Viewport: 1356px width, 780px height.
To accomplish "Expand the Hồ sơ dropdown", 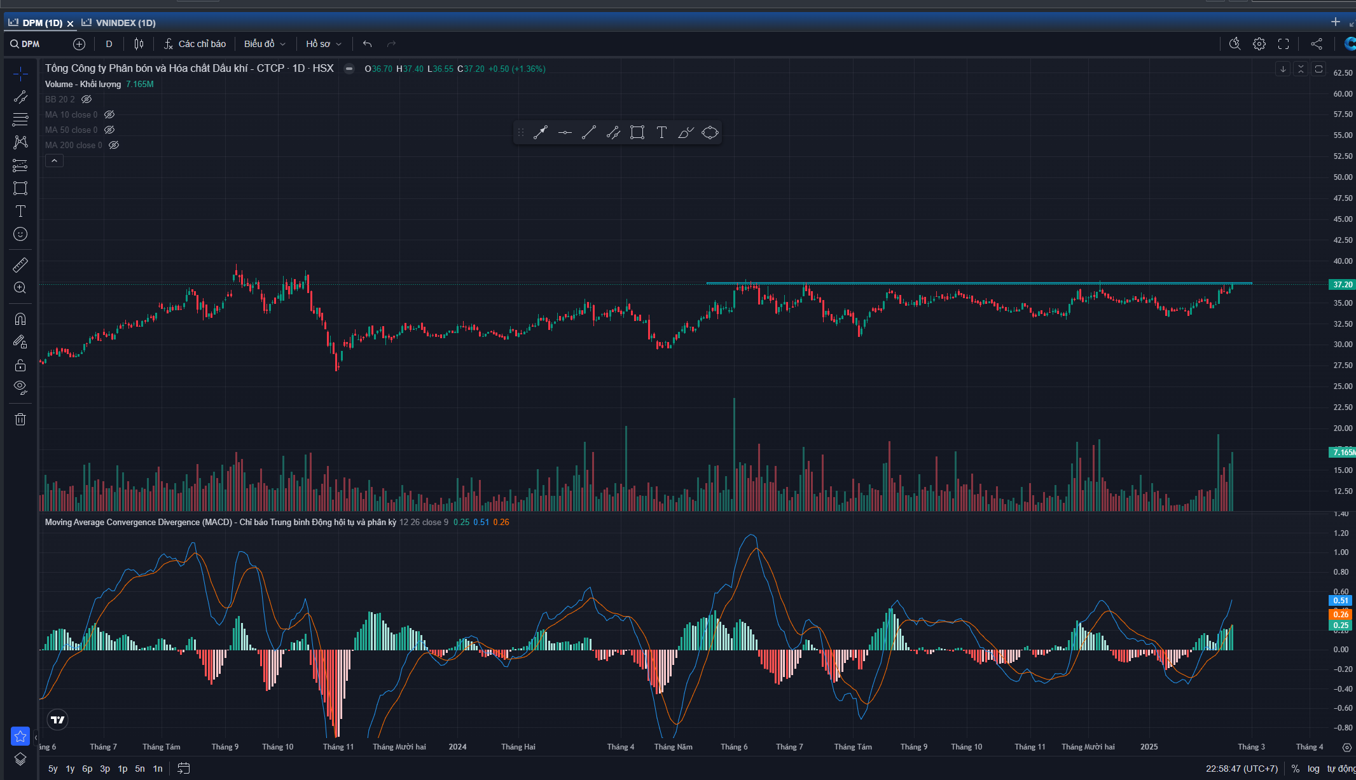I will [x=323, y=44].
